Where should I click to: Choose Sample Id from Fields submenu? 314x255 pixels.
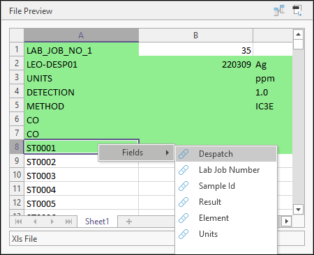pyautogui.click(x=226, y=186)
